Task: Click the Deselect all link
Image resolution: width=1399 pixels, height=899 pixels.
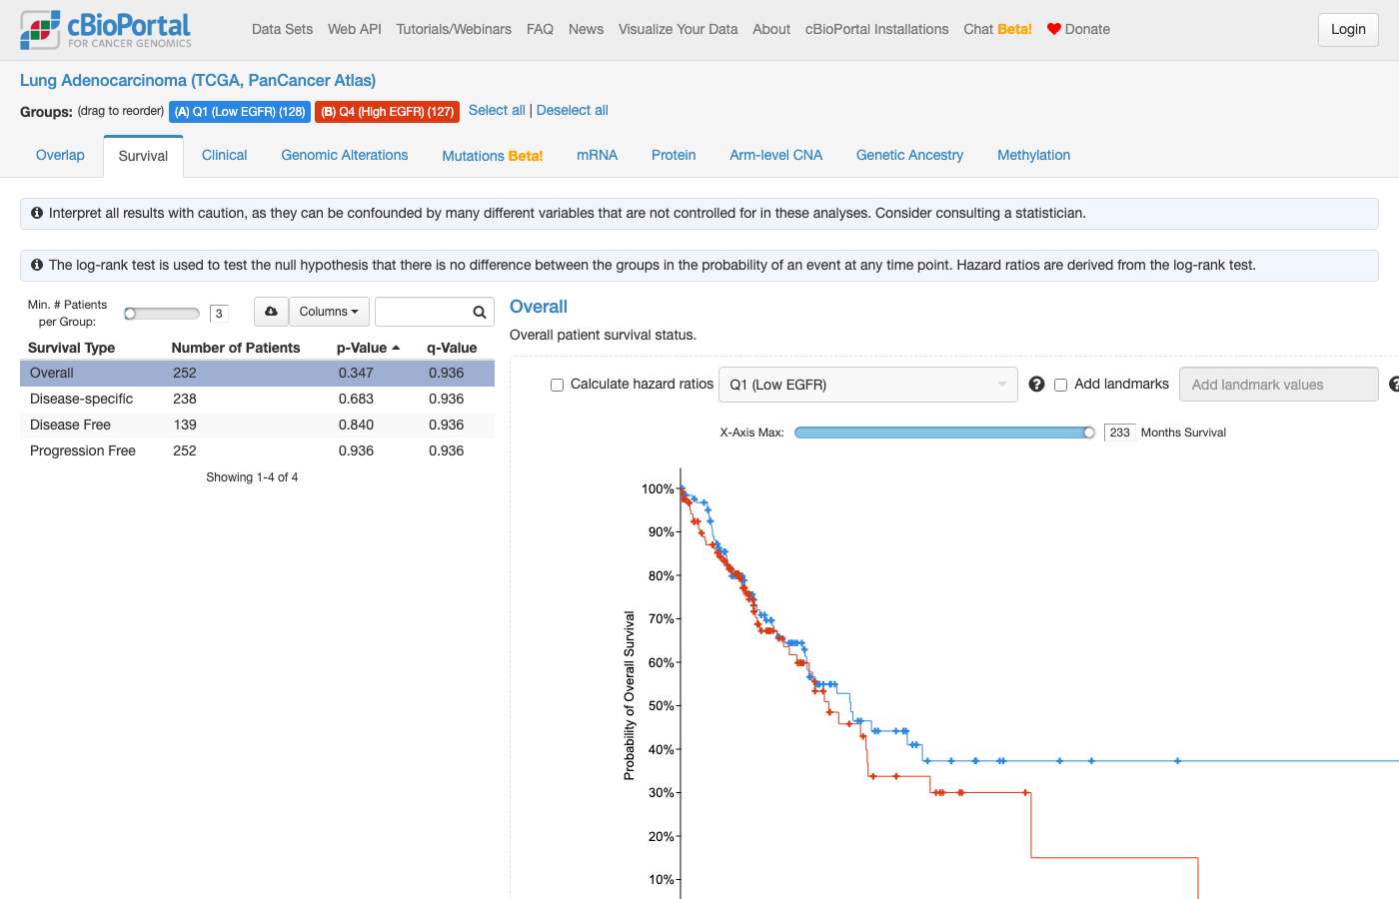Action: (573, 110)
